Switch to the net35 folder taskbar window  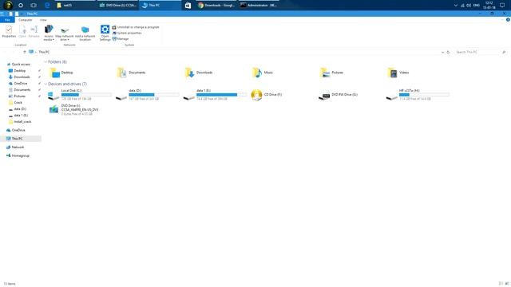(x=76, y=6)
